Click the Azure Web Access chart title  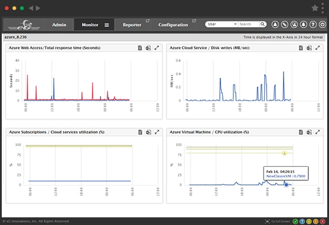(x=55, y=48)
